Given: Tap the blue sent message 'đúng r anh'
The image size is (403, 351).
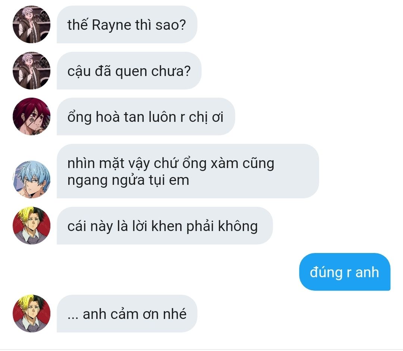Looking at the screenshot, I should coord(345,272).
